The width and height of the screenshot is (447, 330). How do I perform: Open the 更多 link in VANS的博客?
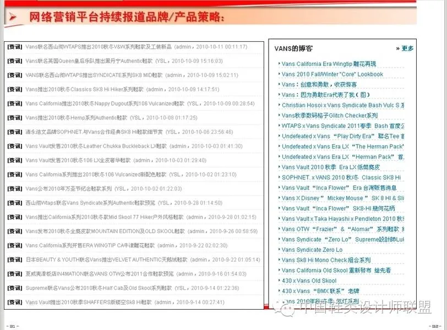point(407,48)
